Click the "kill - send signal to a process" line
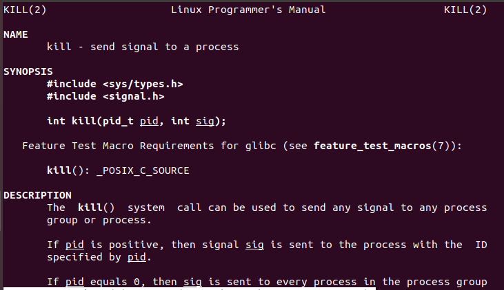The height and width of the screenshot is (290, 504). pyautogui.click(x=143, y=47)
